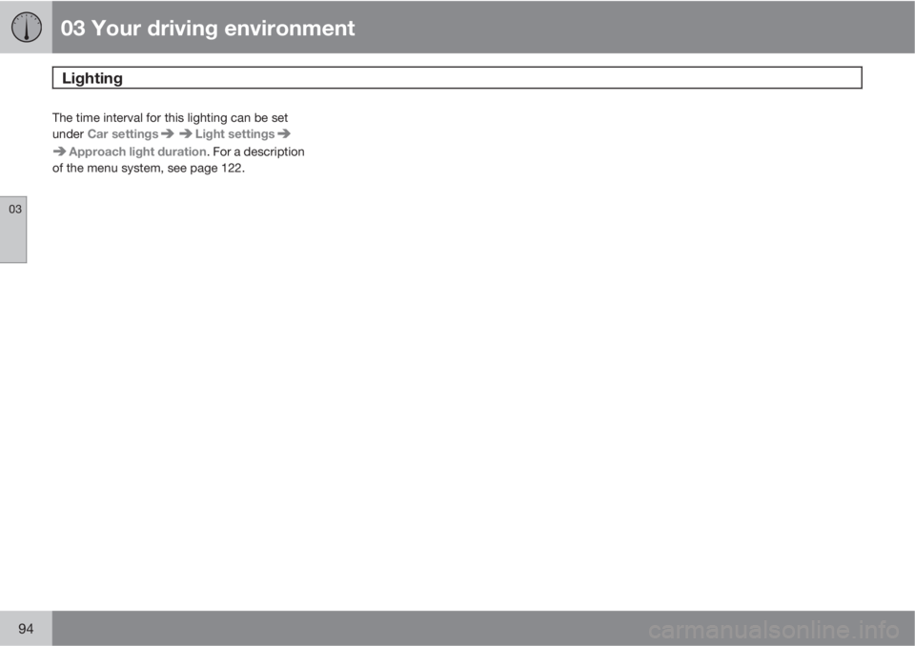Click the '03' chapter side tab

point(13,230)
